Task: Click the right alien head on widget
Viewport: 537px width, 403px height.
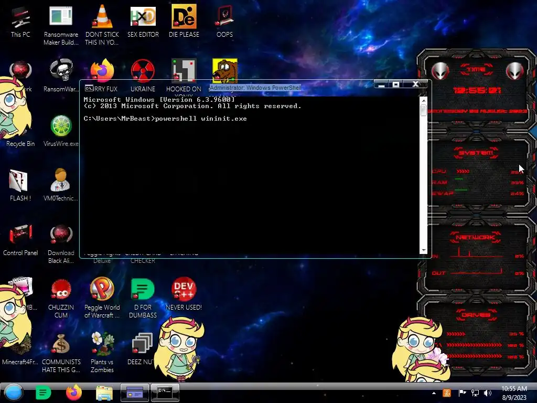Action: pyautogui.click(x=514, y=71)
